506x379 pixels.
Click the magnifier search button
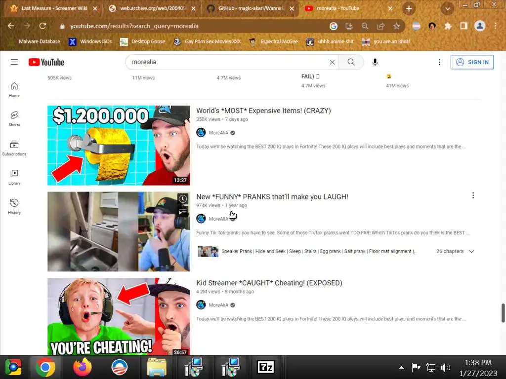[x=351, y=62]
